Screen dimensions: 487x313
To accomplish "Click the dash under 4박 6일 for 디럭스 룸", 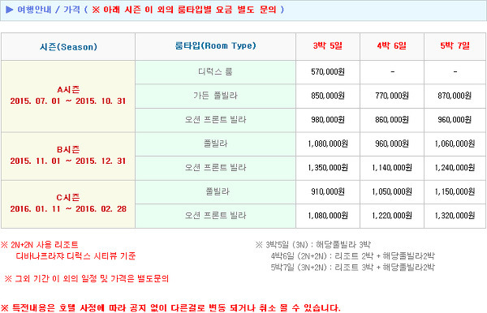I will coord(393,72).
